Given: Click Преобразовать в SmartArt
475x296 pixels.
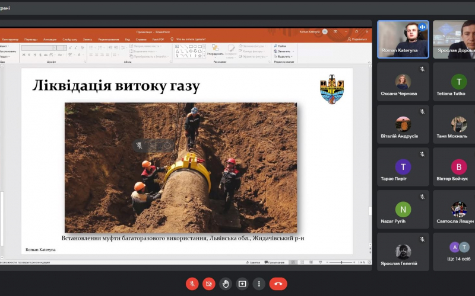Looking at the screenshot, I should pyautogui.click(x=149, y=56).
